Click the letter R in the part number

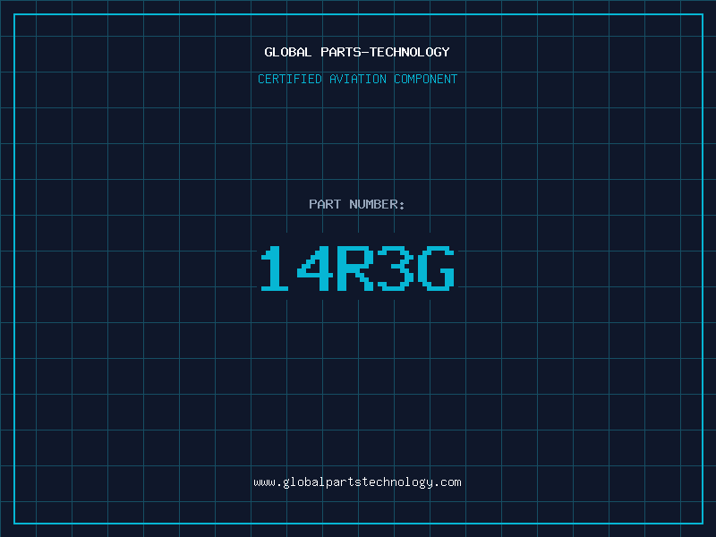[355, 269]
